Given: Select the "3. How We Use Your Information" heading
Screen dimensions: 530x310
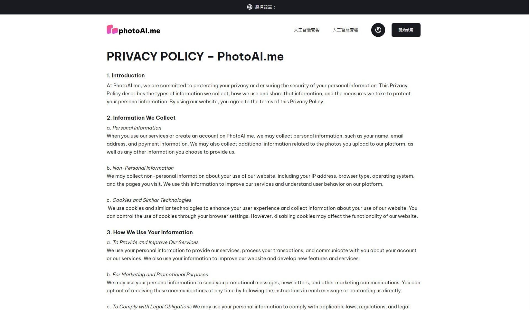Looking at the screenshot, I should 150,232.
